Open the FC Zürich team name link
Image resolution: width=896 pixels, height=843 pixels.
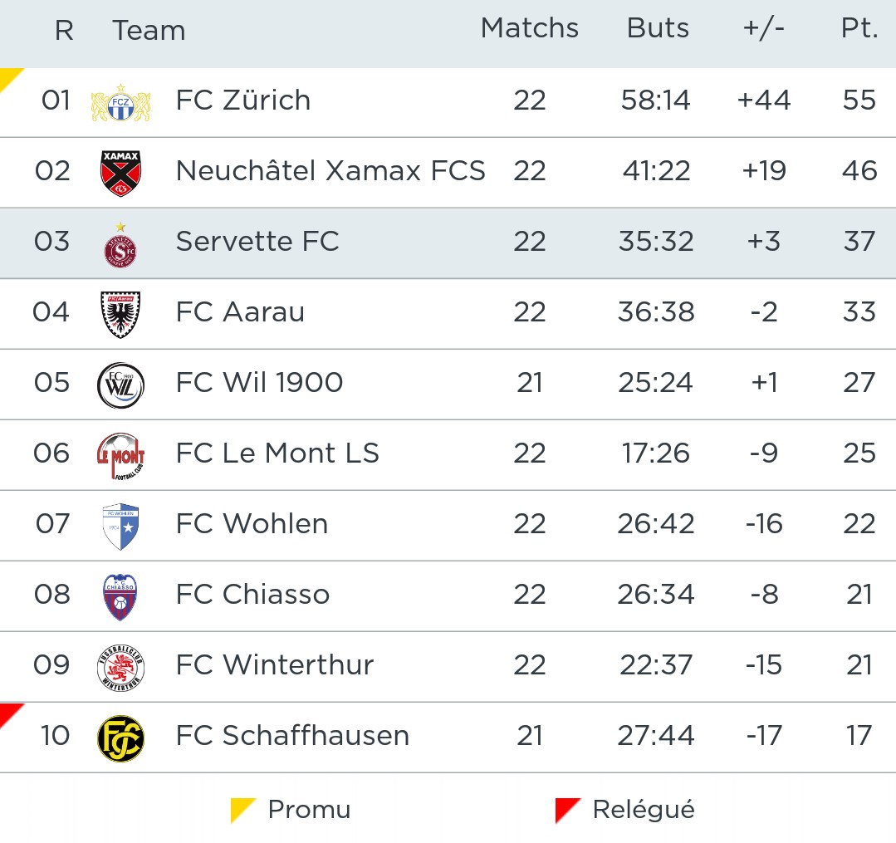coord(243,100)
